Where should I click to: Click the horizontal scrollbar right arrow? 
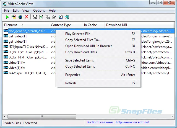coord(172,116)
